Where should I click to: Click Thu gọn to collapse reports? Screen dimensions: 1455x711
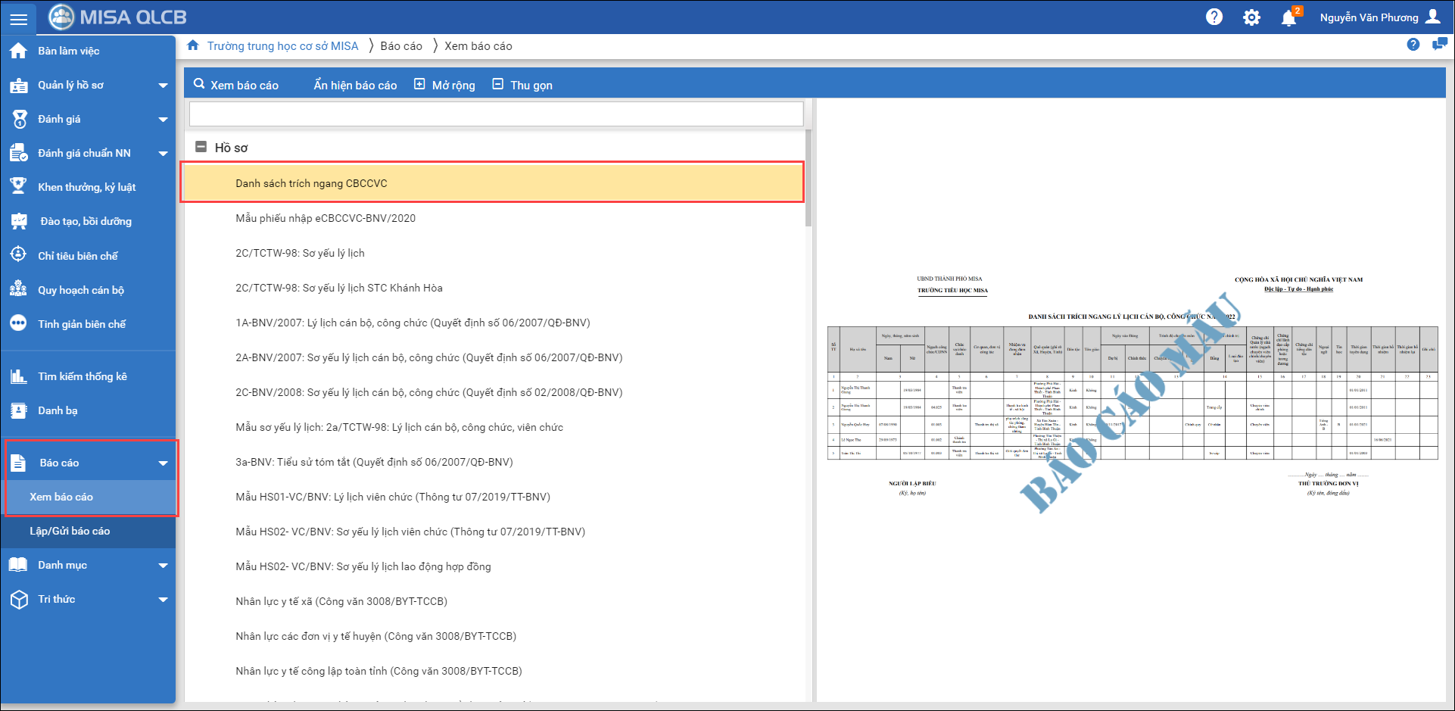(522, 85)
